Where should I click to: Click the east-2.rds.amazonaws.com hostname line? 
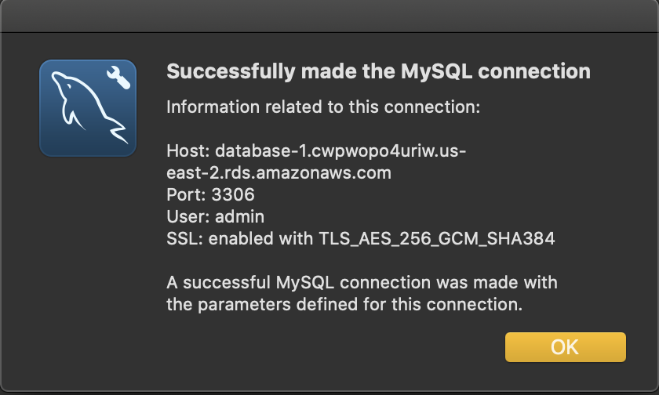click(x=279, y=173)
